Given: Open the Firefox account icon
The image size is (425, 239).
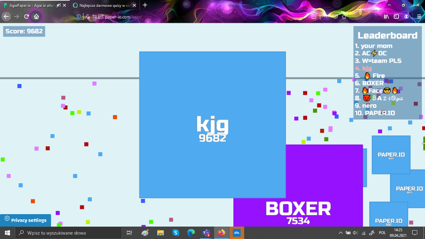Looking at the screenshot, I should pos(407,16).
